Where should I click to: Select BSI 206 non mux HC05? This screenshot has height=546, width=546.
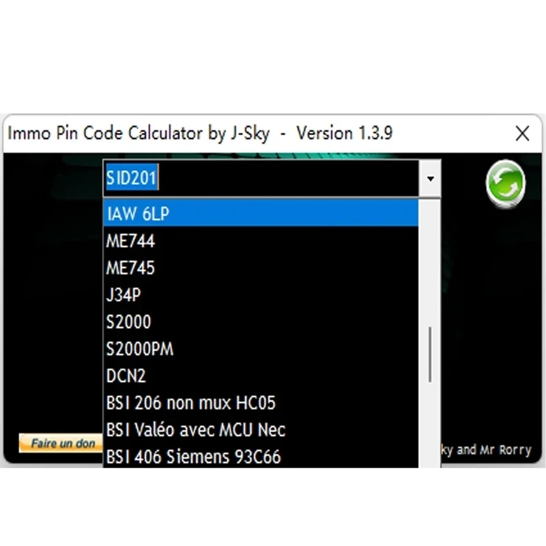pos(261,403)
